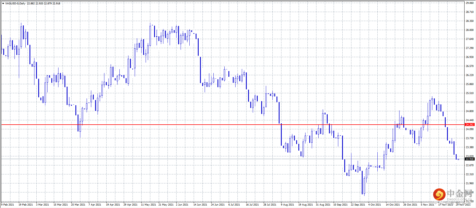Click the 25.150 price axis label
Image resolution: width=476 pixels, height=208 pixels.
pos(470,102)
